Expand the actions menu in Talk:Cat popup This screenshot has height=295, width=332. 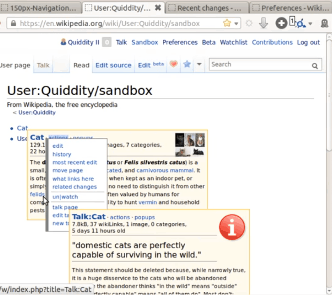point(120,217)
